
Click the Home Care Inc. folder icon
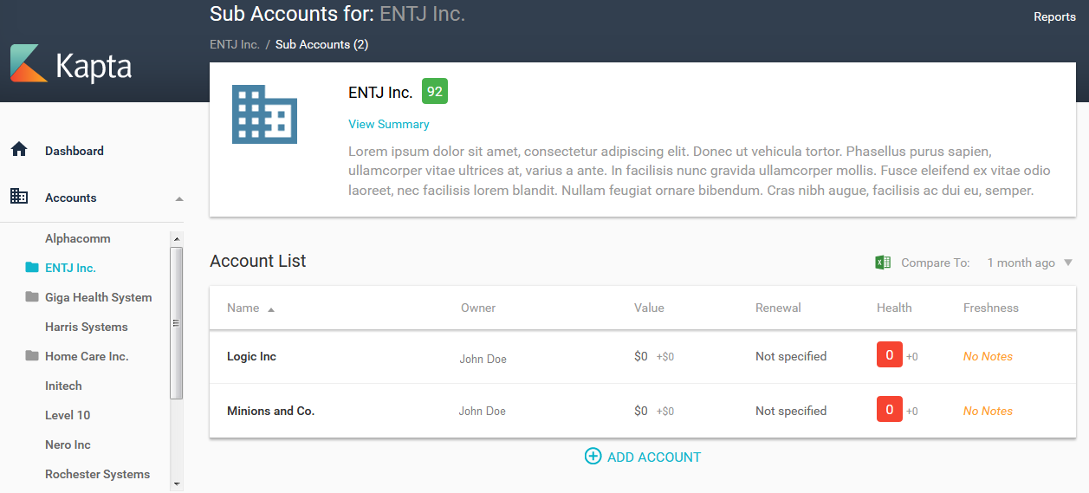[x=32, y=356]
